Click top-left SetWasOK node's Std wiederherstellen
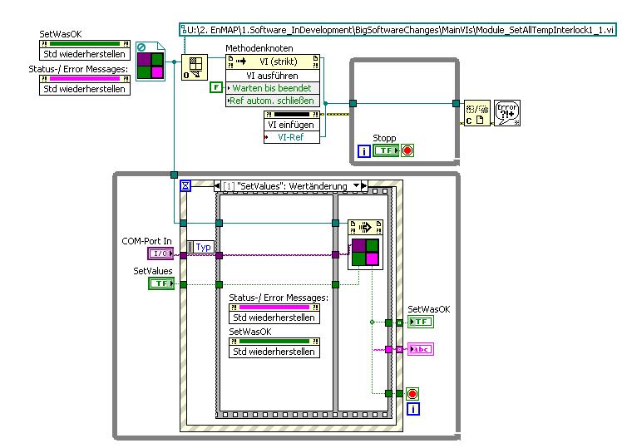Viewport: 622px width, 448px height. pos(85,54)
